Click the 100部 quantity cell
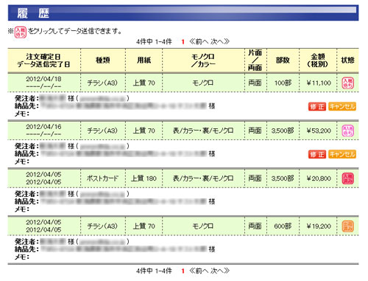This screenshot has width=368, height=281. [x=283, y=83]
